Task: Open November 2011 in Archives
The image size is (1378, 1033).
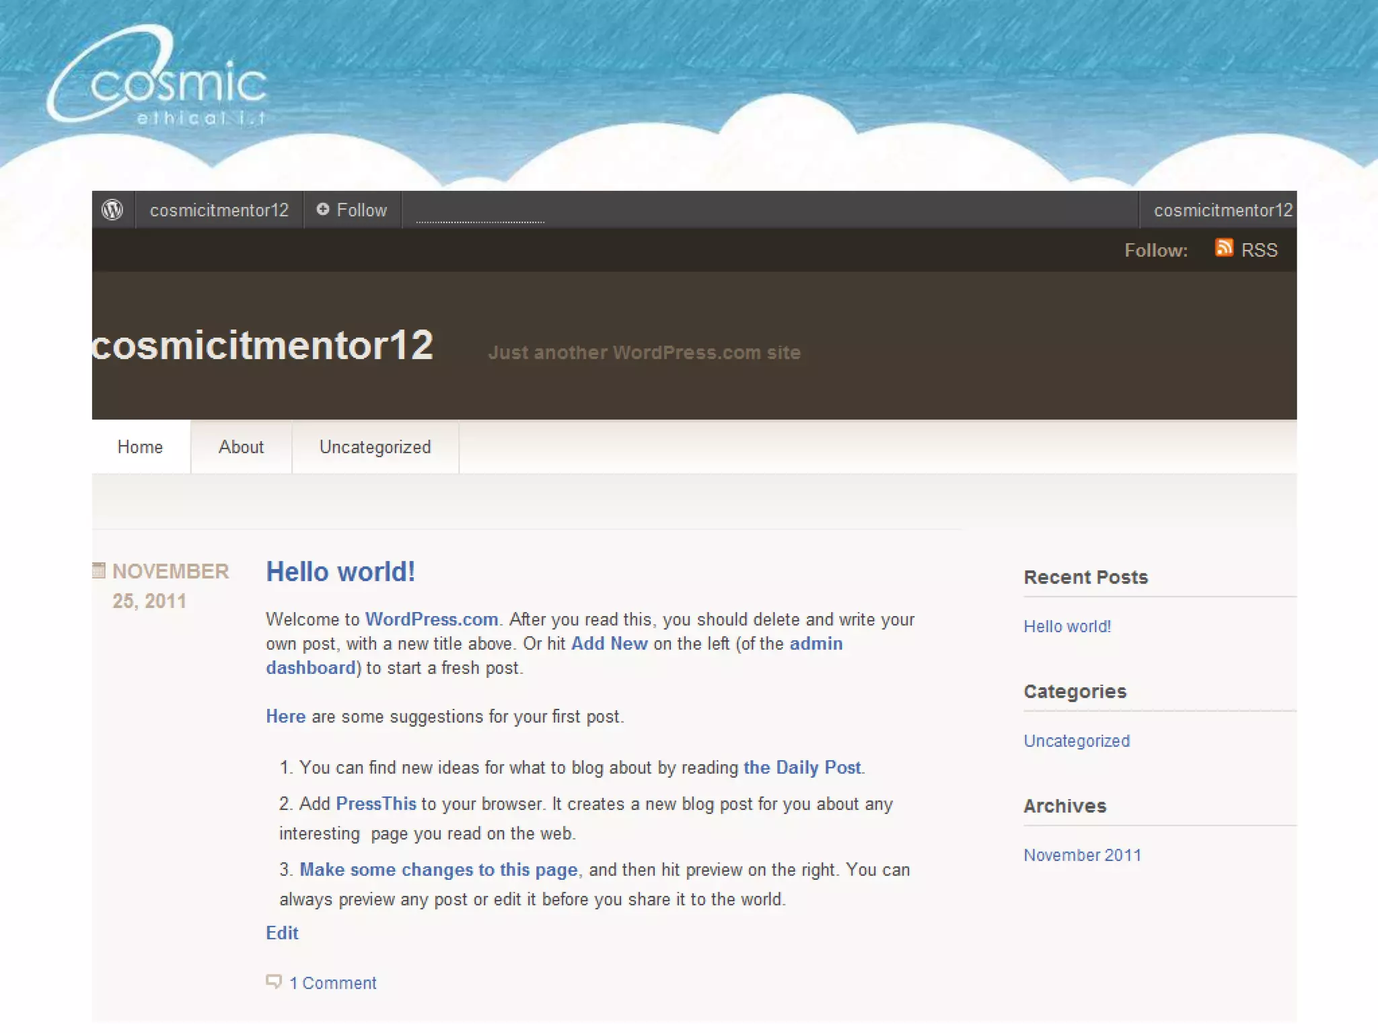Action: tap(1082, 855)
